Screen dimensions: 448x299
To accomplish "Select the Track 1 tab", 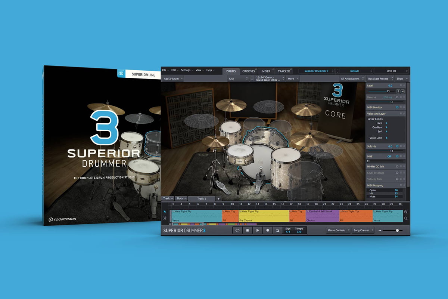I will click(202, 198).
